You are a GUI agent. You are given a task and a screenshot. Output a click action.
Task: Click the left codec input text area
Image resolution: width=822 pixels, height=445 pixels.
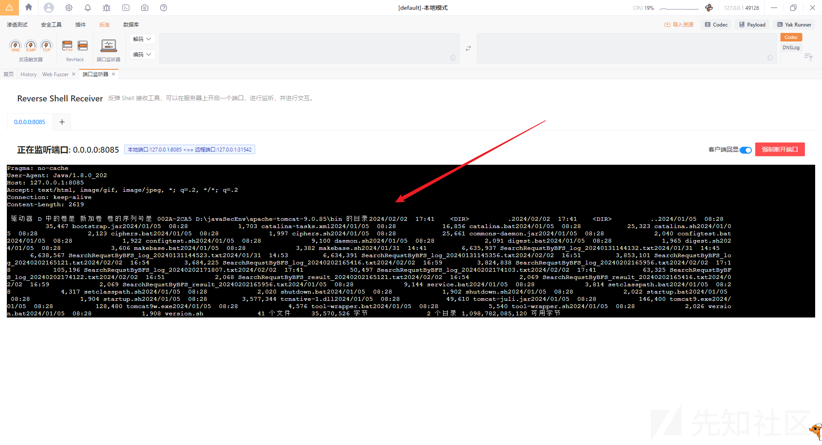(309, 48)
